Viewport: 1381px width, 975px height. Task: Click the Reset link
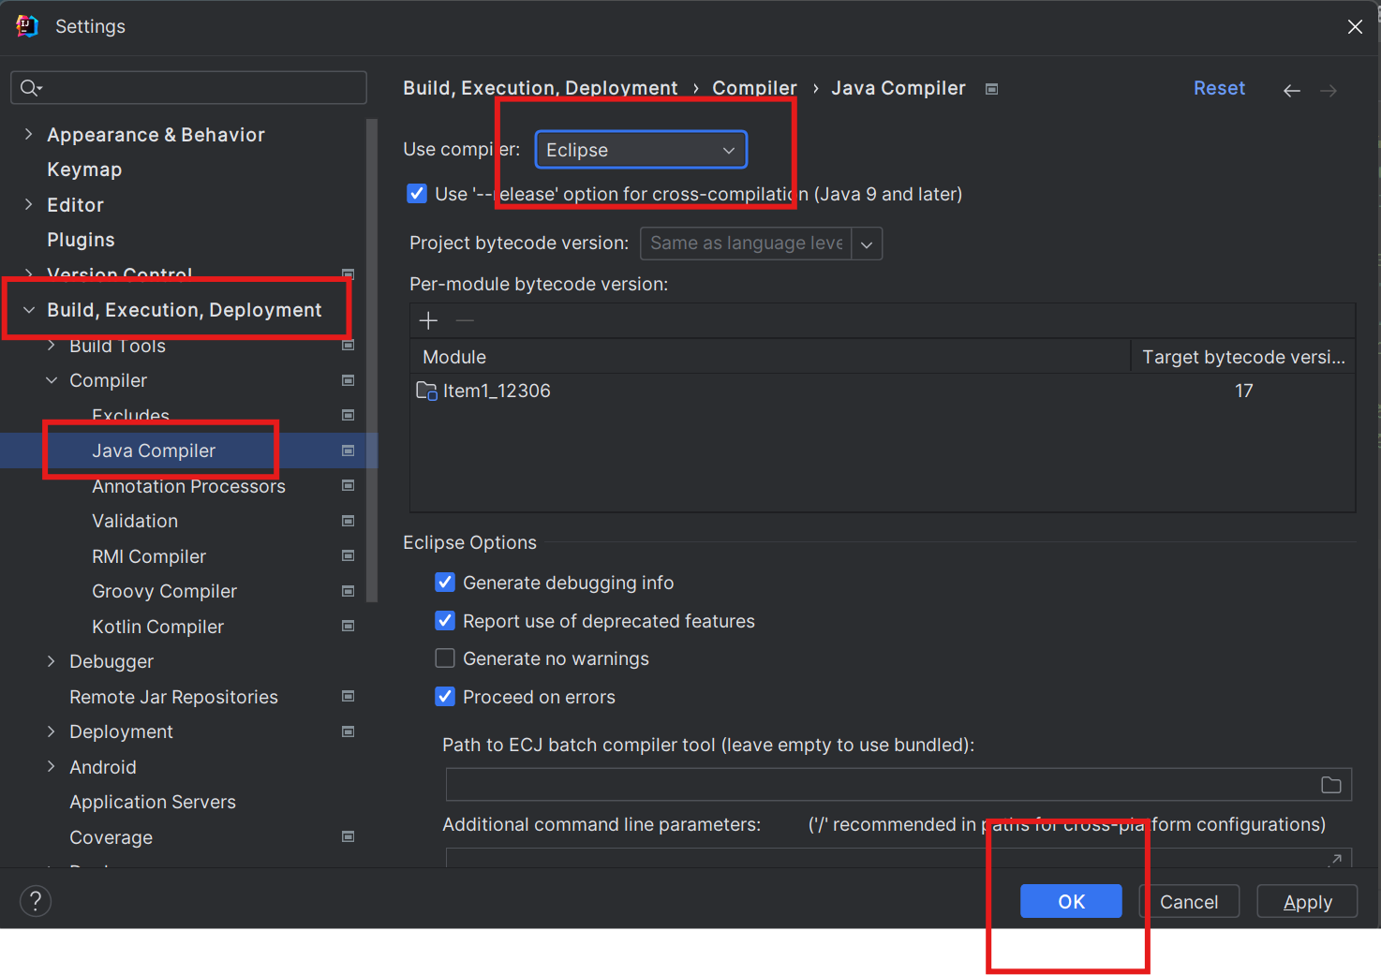click(1219, 88)
